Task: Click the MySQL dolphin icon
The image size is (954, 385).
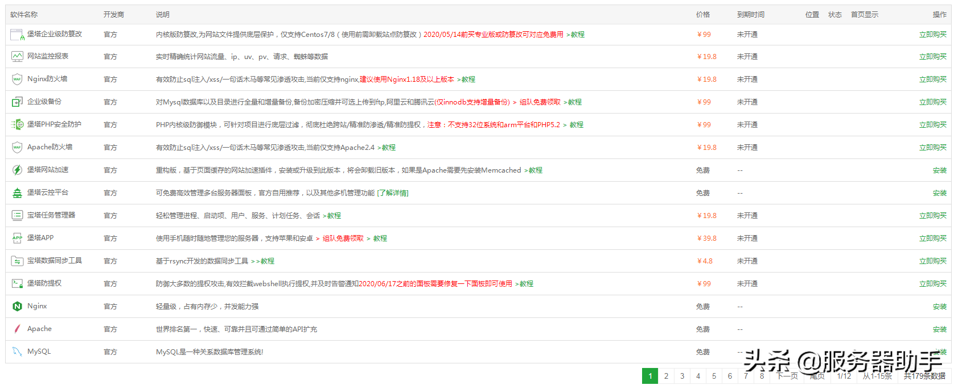Action: tap(17, 351)
